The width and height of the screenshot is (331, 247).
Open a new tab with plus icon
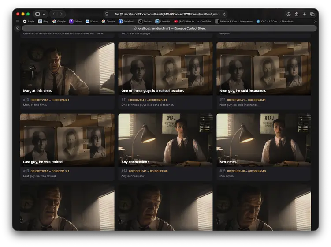click(x=305, y=14)
